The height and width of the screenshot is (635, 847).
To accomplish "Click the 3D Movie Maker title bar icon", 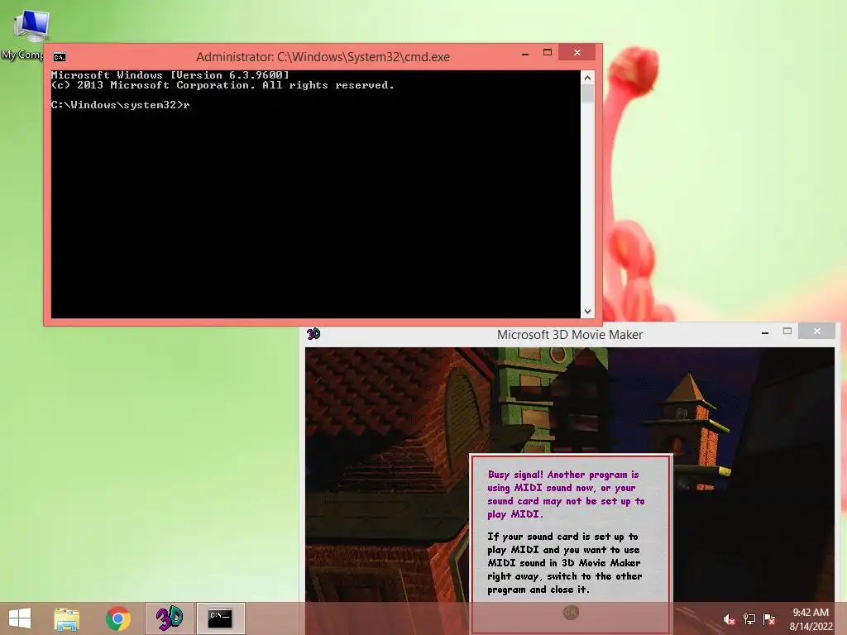I will point(313,334).
